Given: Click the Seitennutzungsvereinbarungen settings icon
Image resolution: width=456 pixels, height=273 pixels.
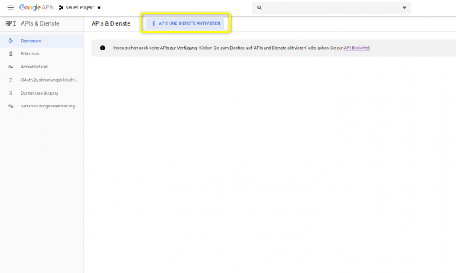Looking at the screenshot, I should click(11, 106).
